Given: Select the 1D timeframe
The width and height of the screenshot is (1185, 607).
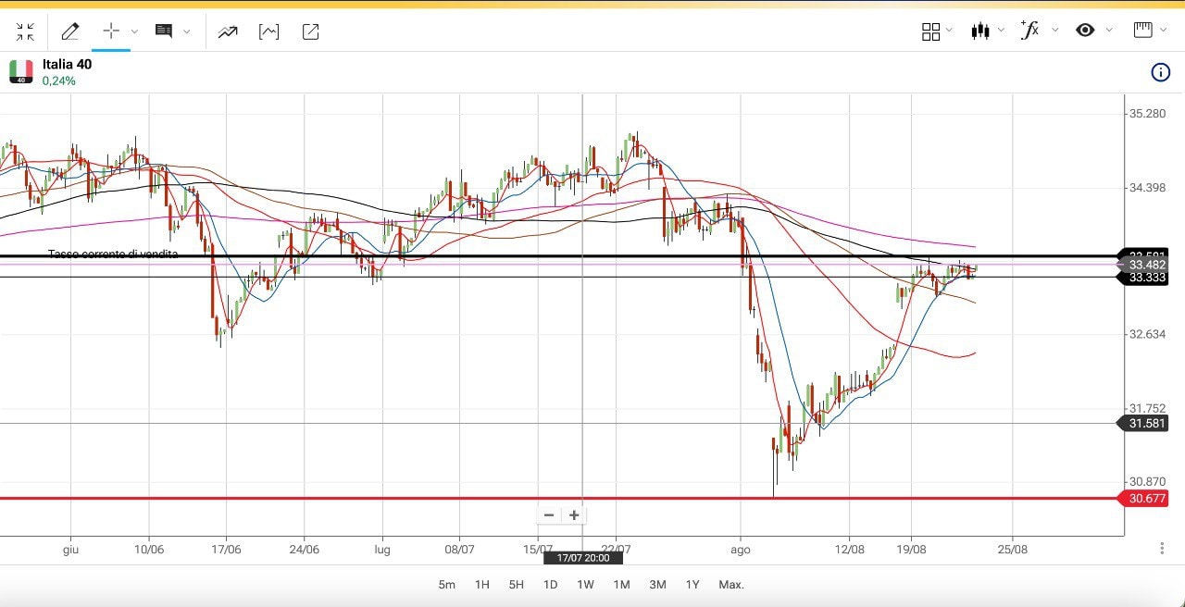Looking at the screenshot, I should click(x=550, y=585).
